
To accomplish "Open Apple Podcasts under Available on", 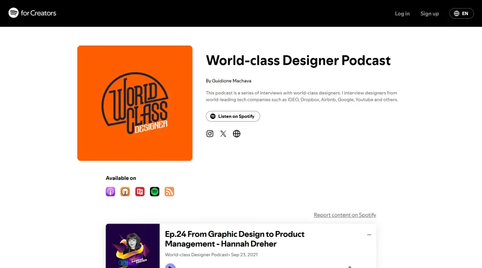I will pos(110,192).
